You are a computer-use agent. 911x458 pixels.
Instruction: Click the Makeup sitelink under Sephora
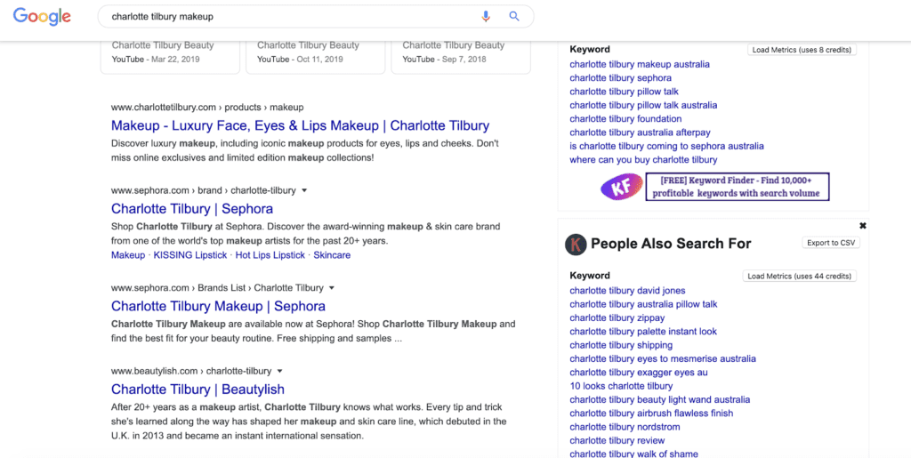128,255
